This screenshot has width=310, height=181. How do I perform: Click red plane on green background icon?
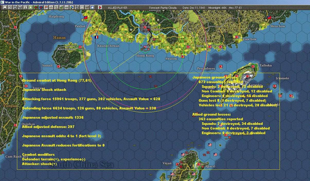(x=36, y=7)
